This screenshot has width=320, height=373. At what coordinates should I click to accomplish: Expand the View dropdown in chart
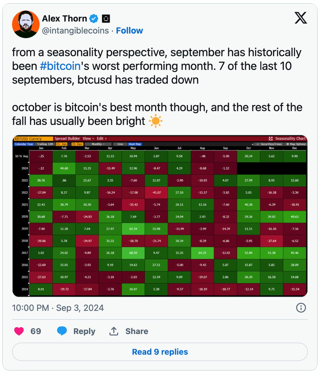(x=88, y=139)
